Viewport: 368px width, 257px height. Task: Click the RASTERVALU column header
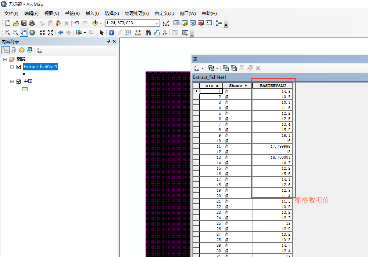272,86
